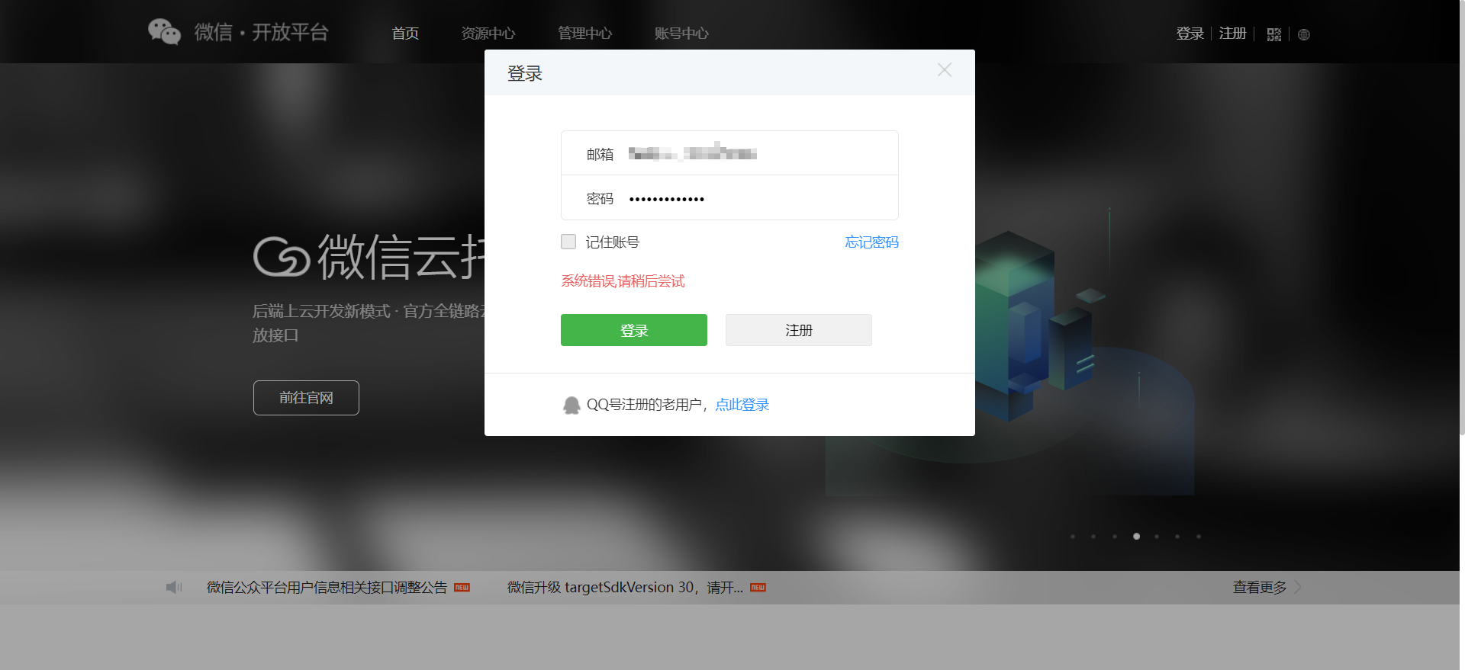Close the 登录 dialog with the X

(x=945, y=69)
